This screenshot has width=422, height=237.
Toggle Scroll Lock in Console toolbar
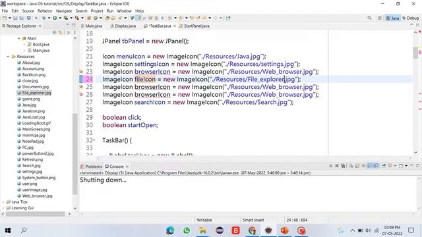(357, 166)
